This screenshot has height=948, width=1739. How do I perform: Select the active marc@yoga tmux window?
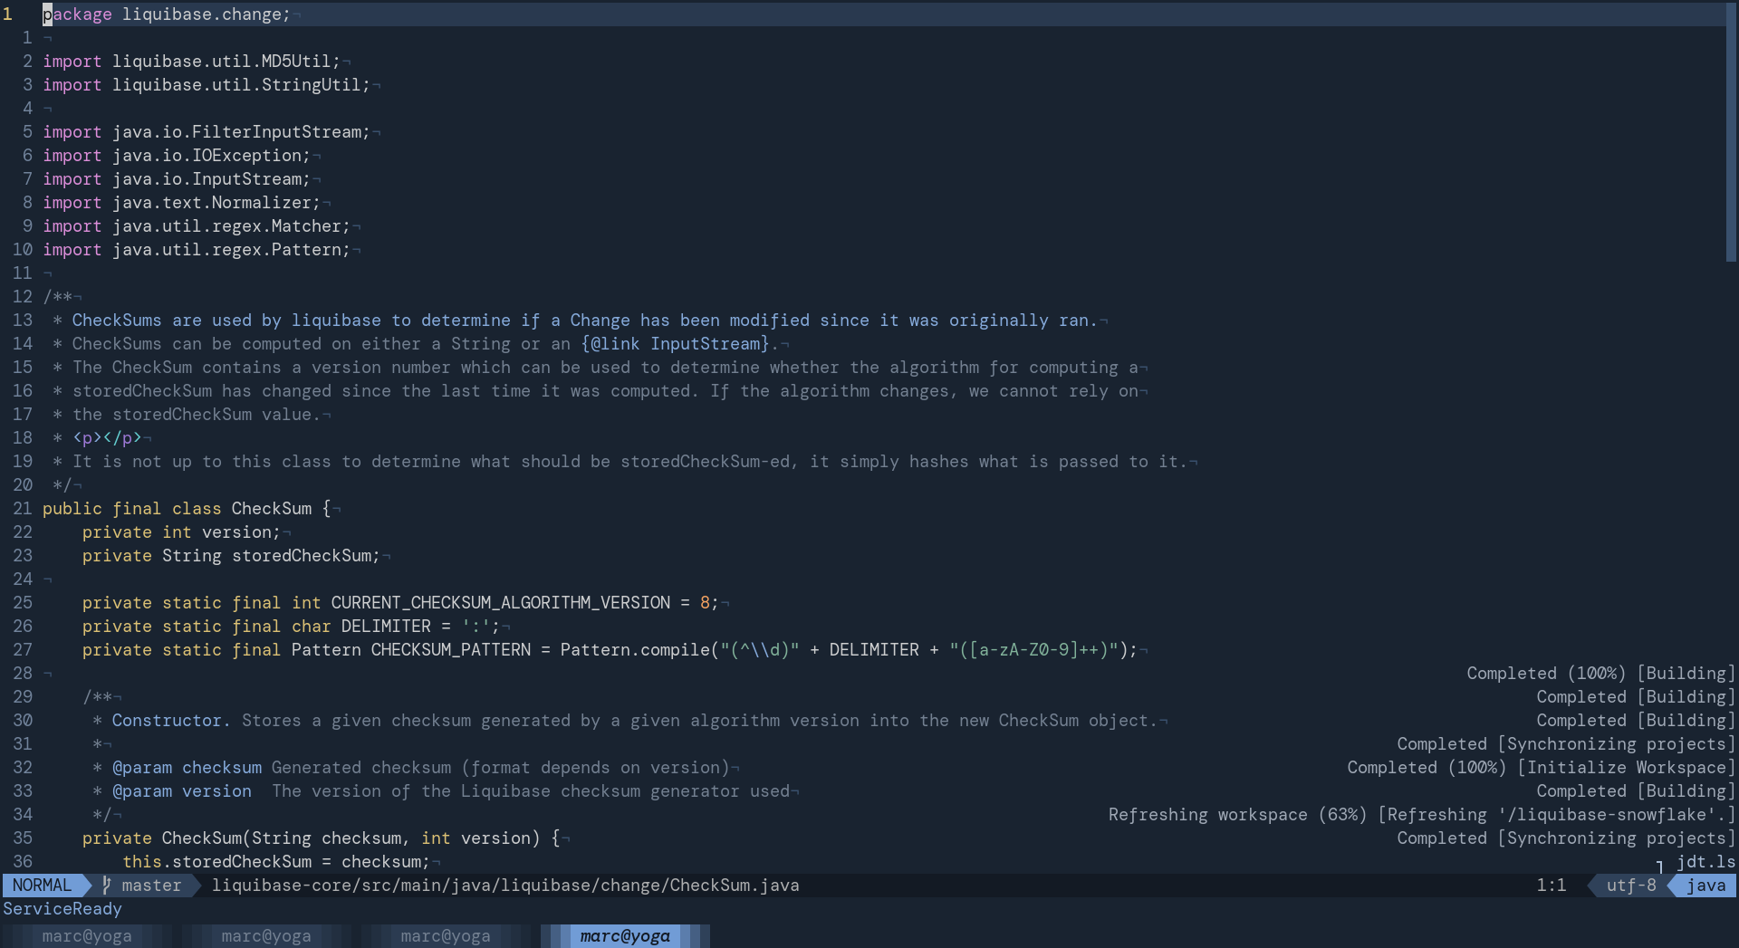(625, 936)
